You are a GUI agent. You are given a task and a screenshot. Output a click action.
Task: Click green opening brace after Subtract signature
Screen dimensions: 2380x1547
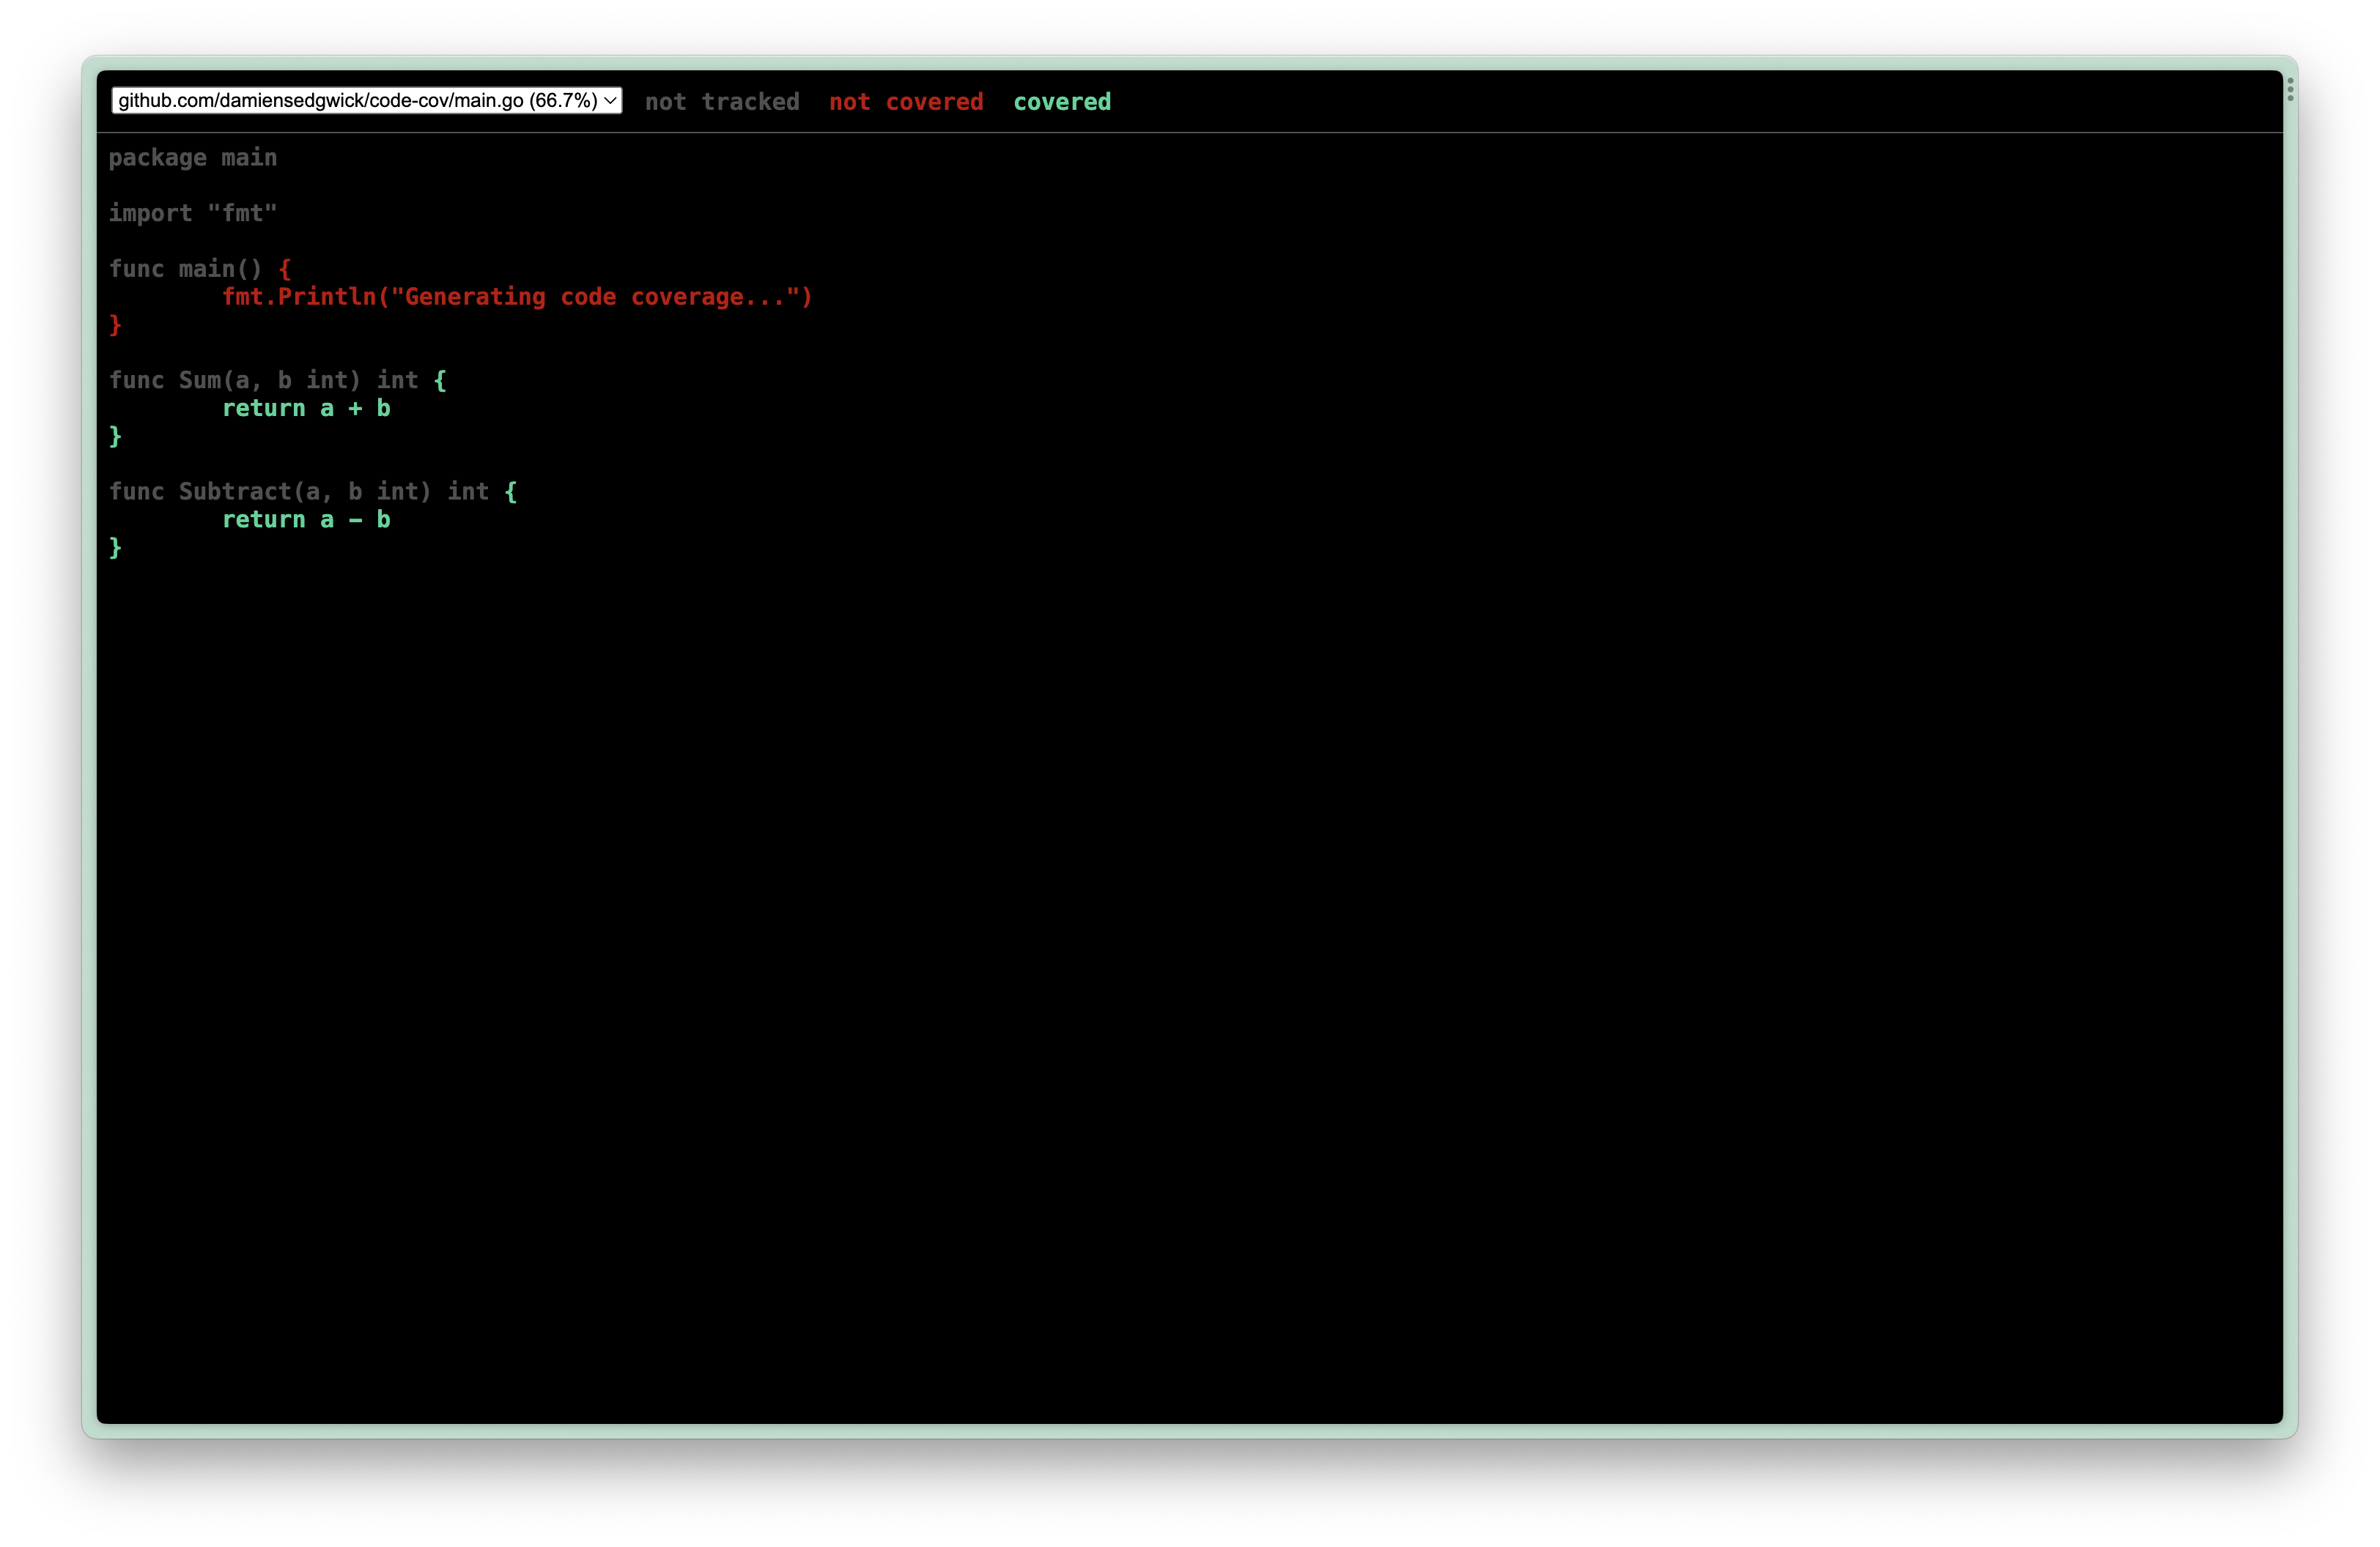(511, 491)
